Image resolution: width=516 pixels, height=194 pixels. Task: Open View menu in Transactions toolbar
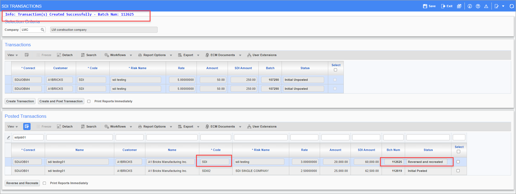tap(13, 55)
